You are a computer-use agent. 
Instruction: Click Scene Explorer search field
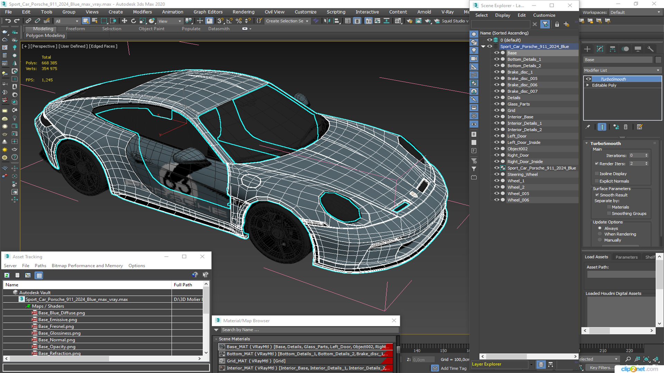pyautogui.click(x=500, y=24)
